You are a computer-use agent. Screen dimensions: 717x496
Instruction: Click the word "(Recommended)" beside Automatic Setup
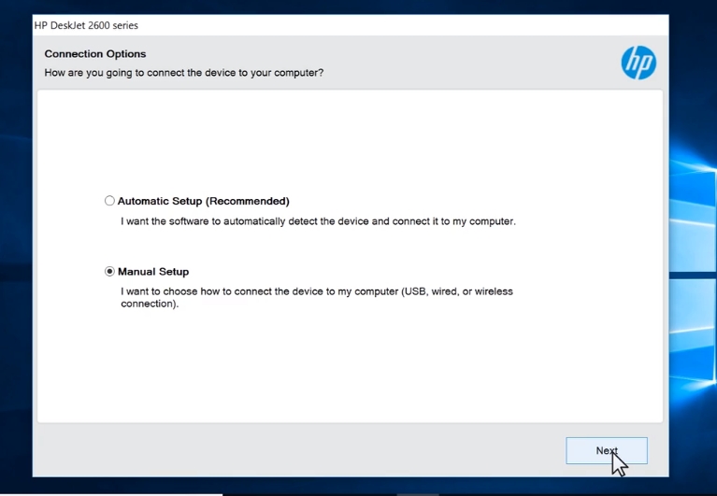[x=247, y=201]
